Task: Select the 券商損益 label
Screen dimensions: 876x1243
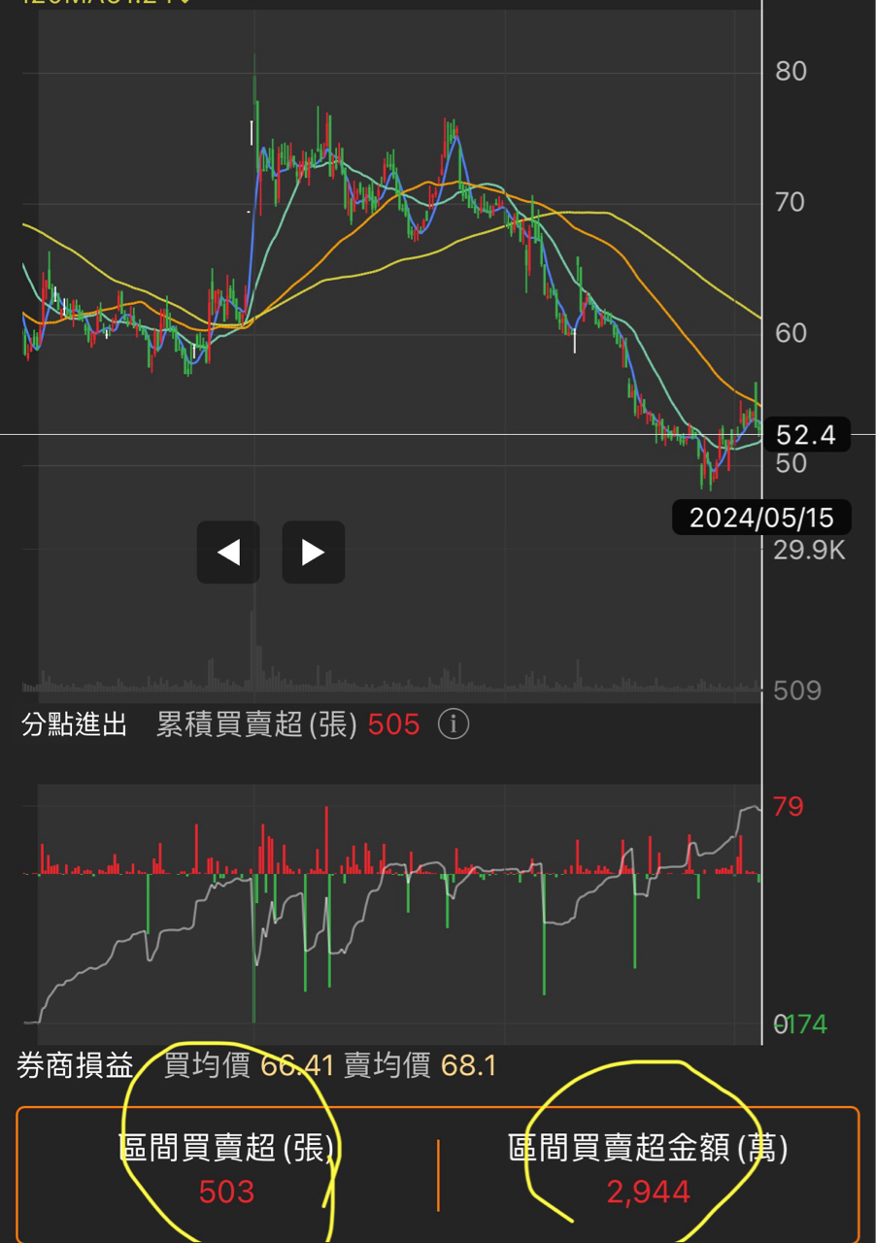Action: click(x=76, y=1066)
